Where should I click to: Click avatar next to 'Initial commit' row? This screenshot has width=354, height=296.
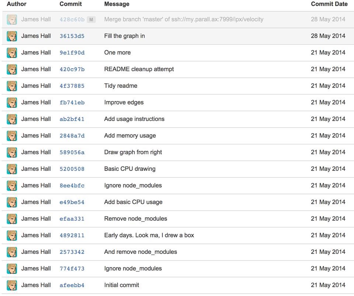pyautogui.click(x=12, y=285)
